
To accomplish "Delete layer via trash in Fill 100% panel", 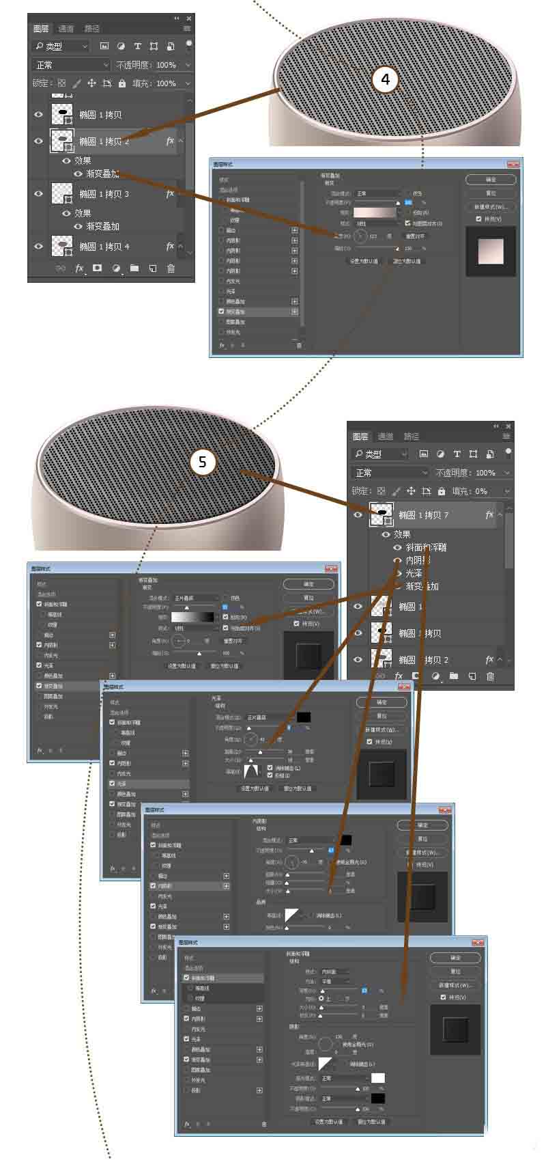I will [171, 268].
